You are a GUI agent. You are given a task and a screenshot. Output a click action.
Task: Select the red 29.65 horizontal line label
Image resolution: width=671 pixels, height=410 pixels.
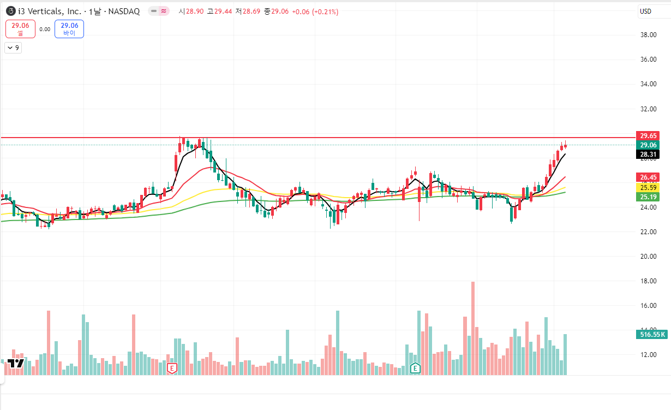(648, 135)
